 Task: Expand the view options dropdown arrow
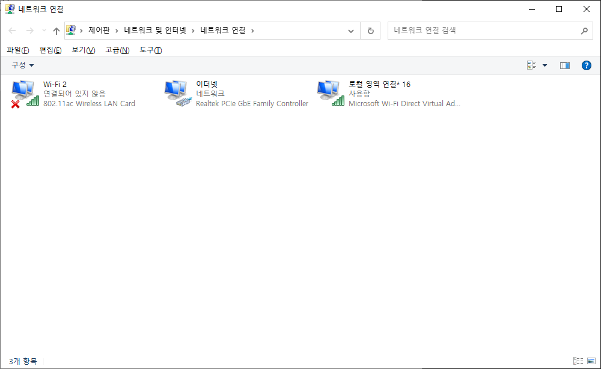[545, 65]
